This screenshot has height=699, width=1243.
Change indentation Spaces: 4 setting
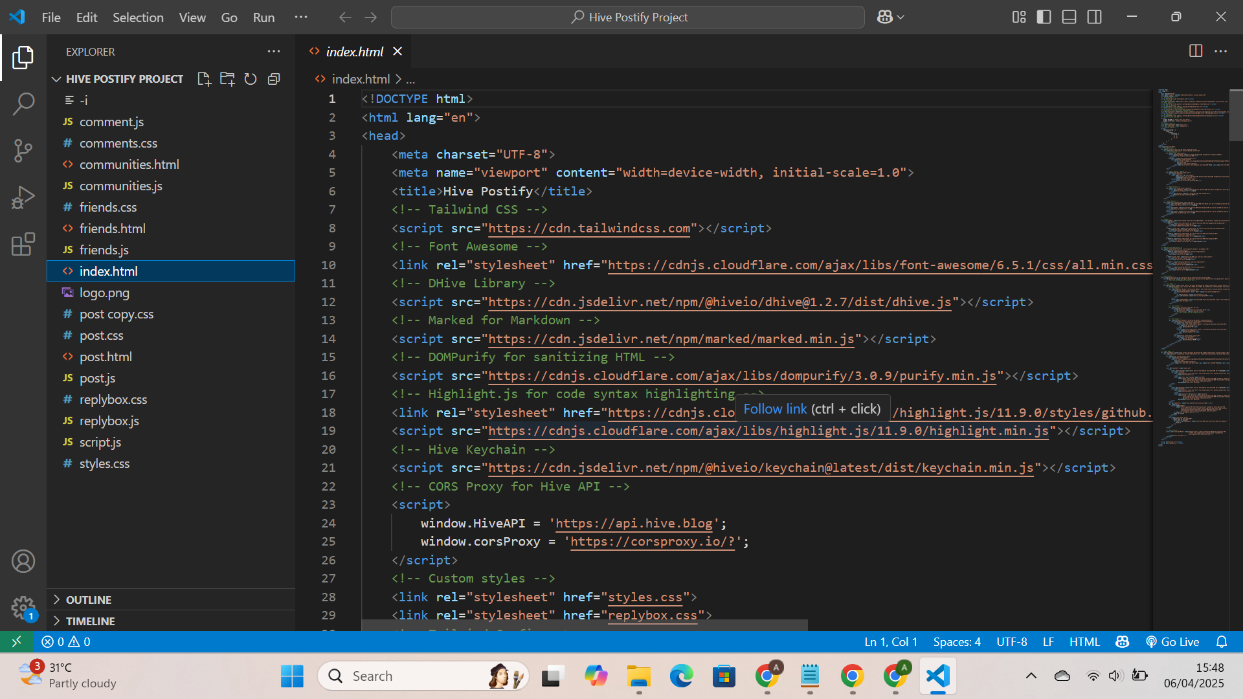(x=957, y=641)
